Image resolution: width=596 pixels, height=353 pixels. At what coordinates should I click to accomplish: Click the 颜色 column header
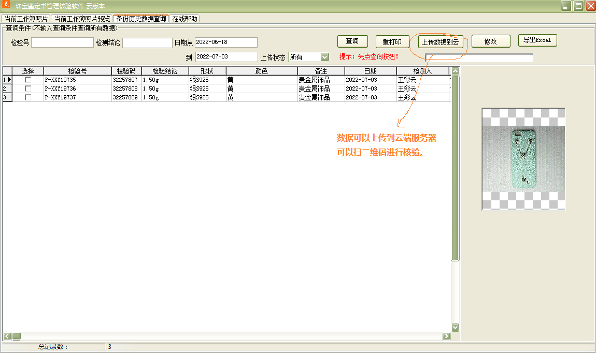262,71
